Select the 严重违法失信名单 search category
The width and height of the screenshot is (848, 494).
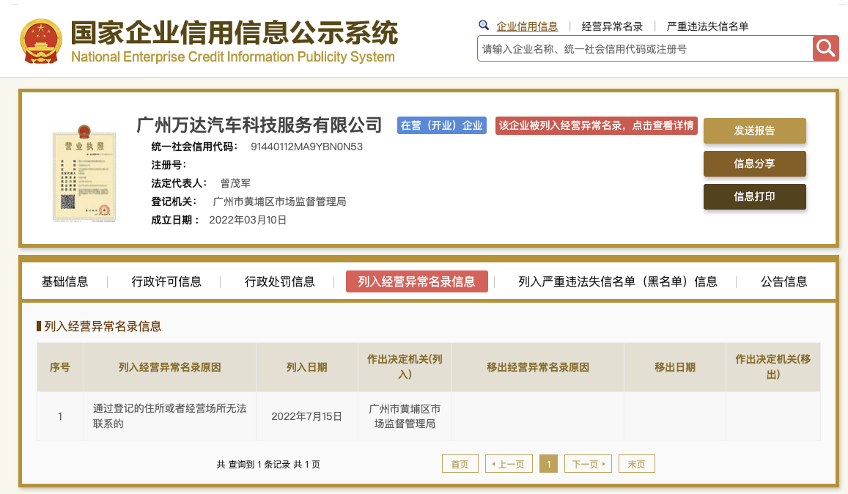[707, 26]
